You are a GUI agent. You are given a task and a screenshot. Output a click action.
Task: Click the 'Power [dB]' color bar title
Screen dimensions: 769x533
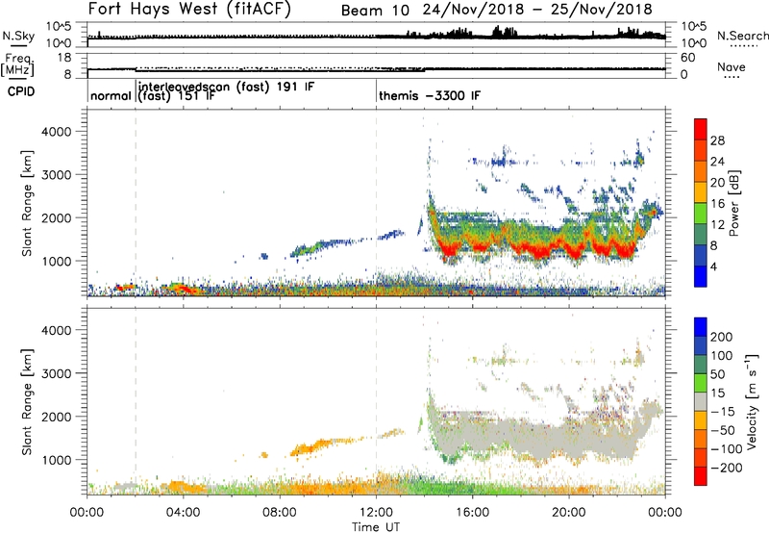click(734, 203)
